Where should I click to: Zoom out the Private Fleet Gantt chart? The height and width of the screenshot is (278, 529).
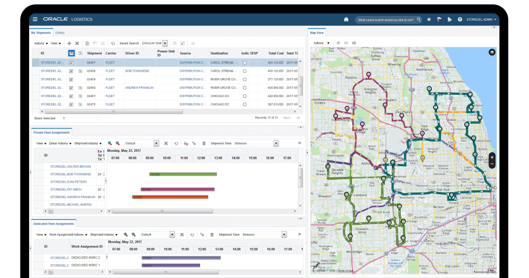(118, 143)
